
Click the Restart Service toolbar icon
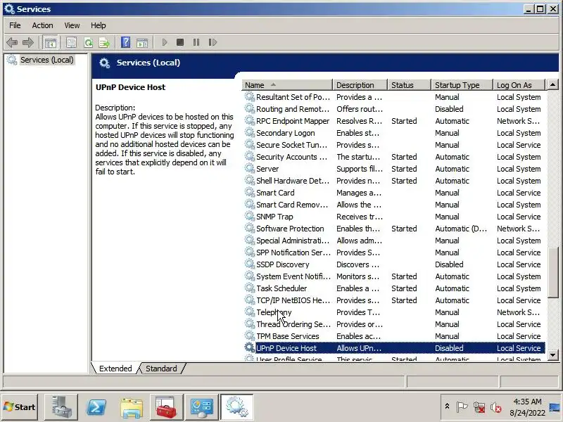coord(213,42)
